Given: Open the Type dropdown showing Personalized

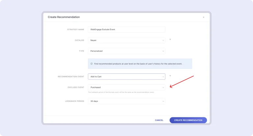Looking at the screenshot, I should click(126, 51).
